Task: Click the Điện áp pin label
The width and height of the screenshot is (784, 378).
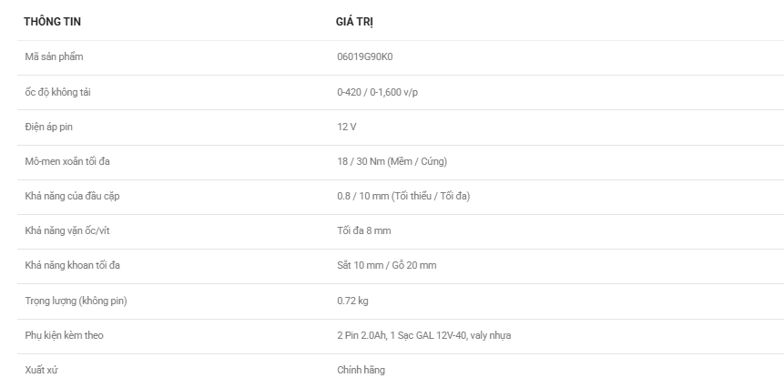Action: coord(48,127)
